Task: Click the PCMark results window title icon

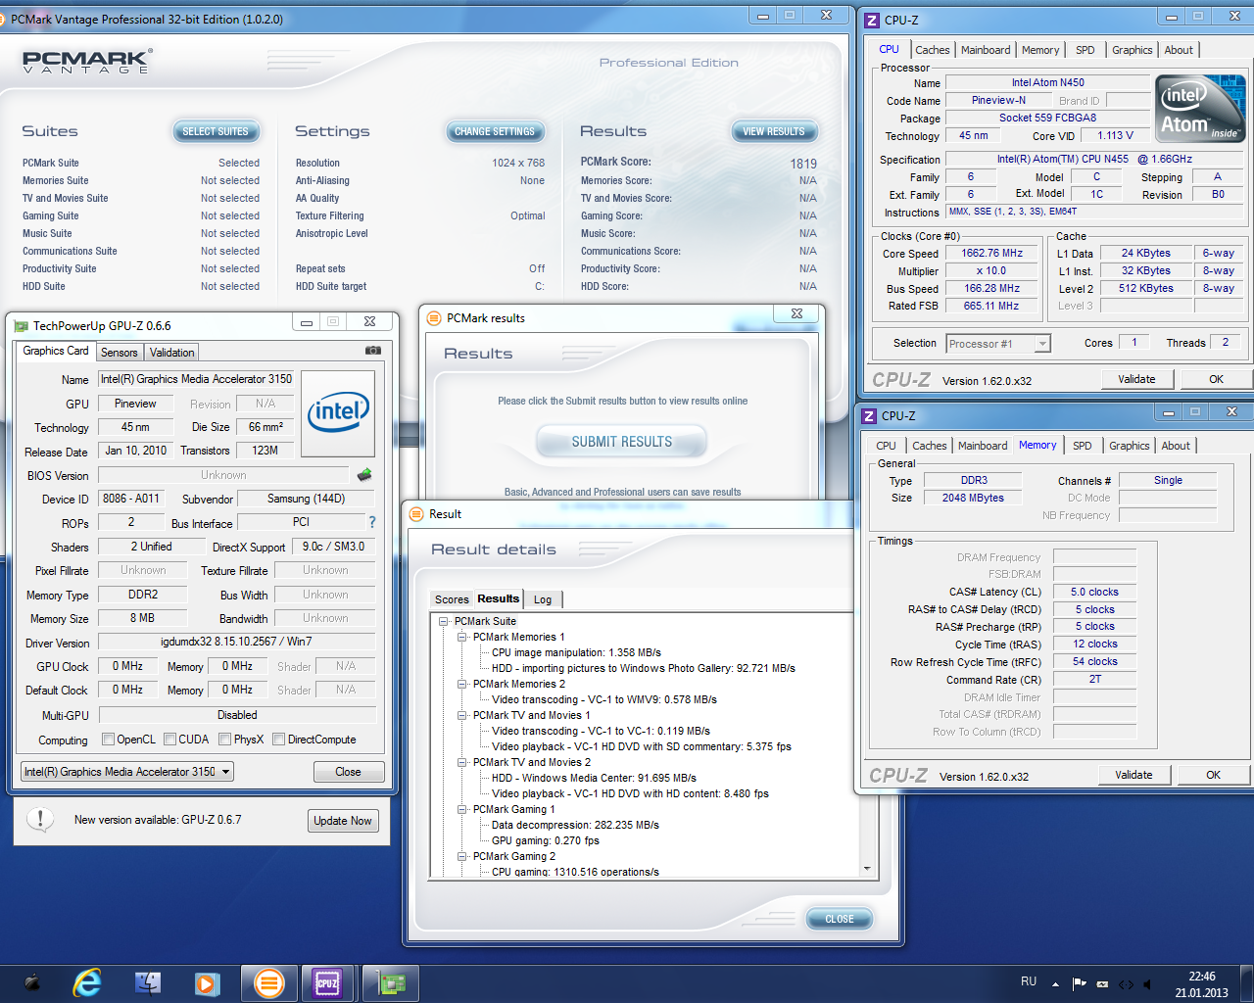Action: 434,318
